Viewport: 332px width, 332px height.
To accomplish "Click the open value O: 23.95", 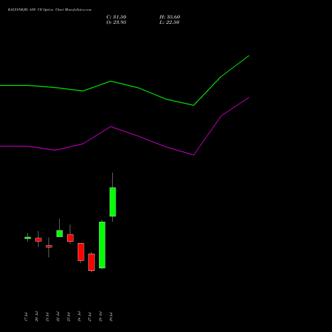I will 116,23.
